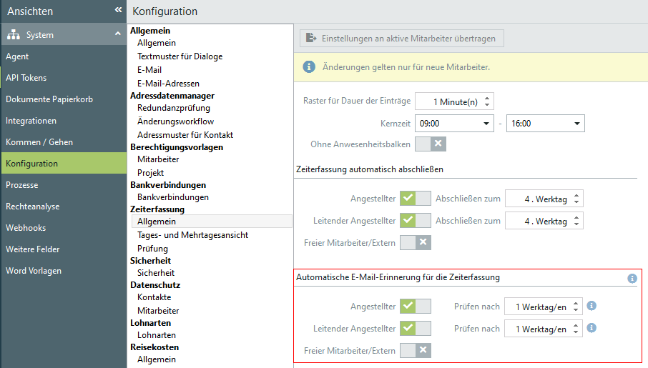Click the info icon in yellow notice
The height and width of the screenshot is (368, 648).
tap(309, 66)
